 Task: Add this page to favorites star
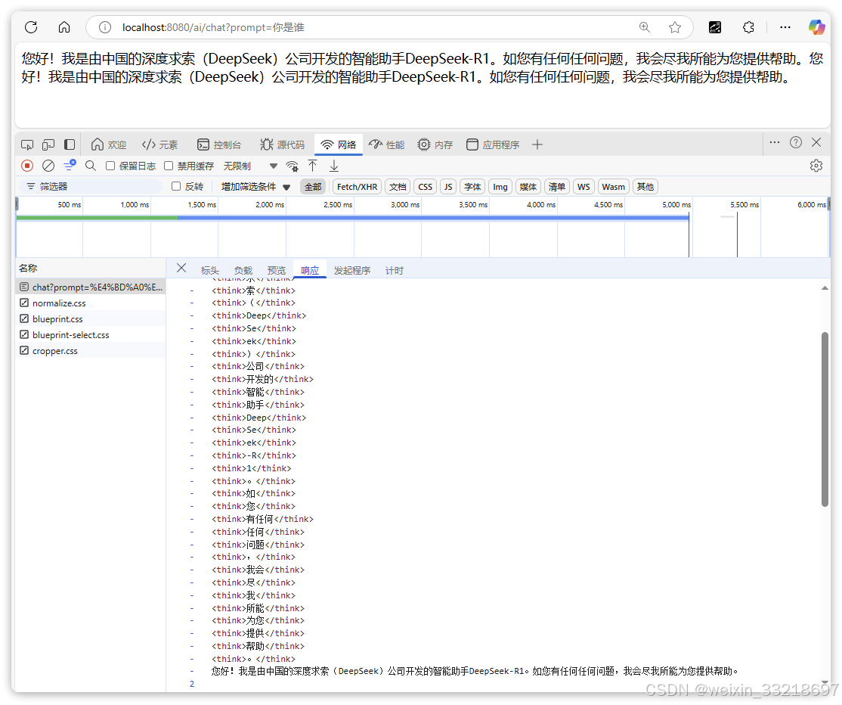pos(675,27)
